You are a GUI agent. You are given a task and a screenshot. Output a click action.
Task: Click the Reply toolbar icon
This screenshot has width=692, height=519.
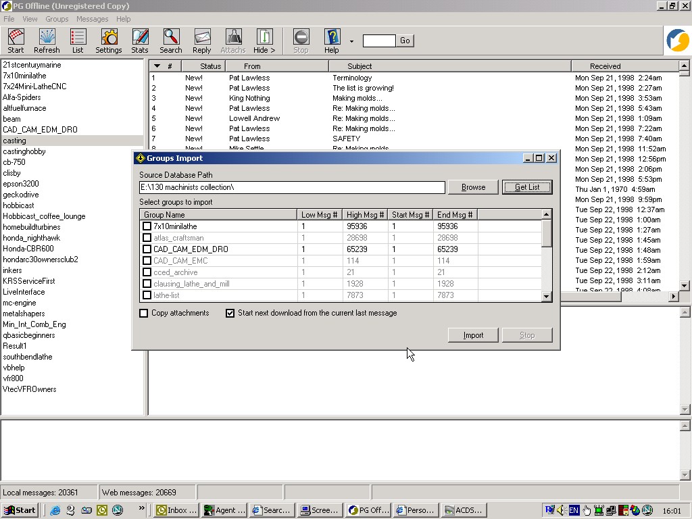201,41
